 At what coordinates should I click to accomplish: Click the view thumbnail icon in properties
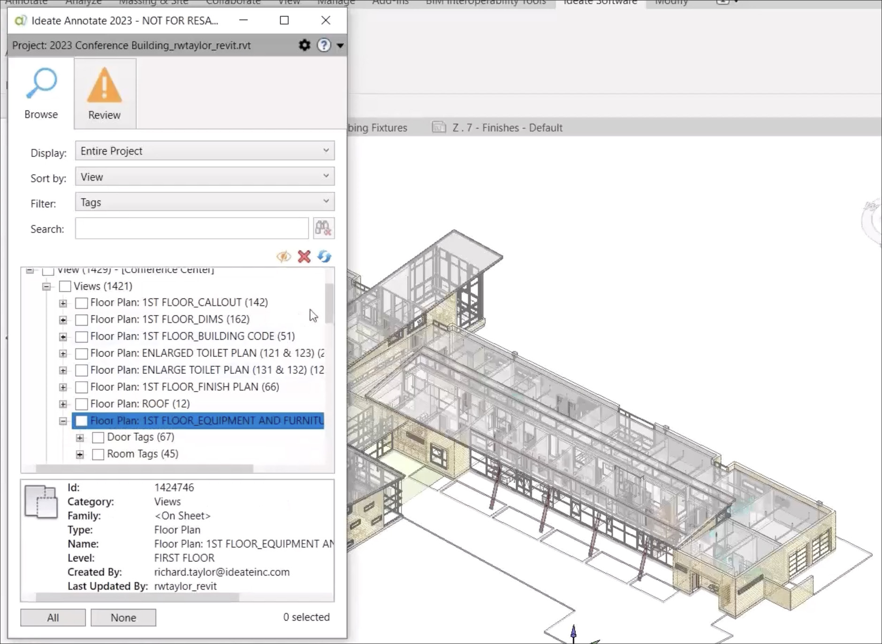tap(41, 502)
